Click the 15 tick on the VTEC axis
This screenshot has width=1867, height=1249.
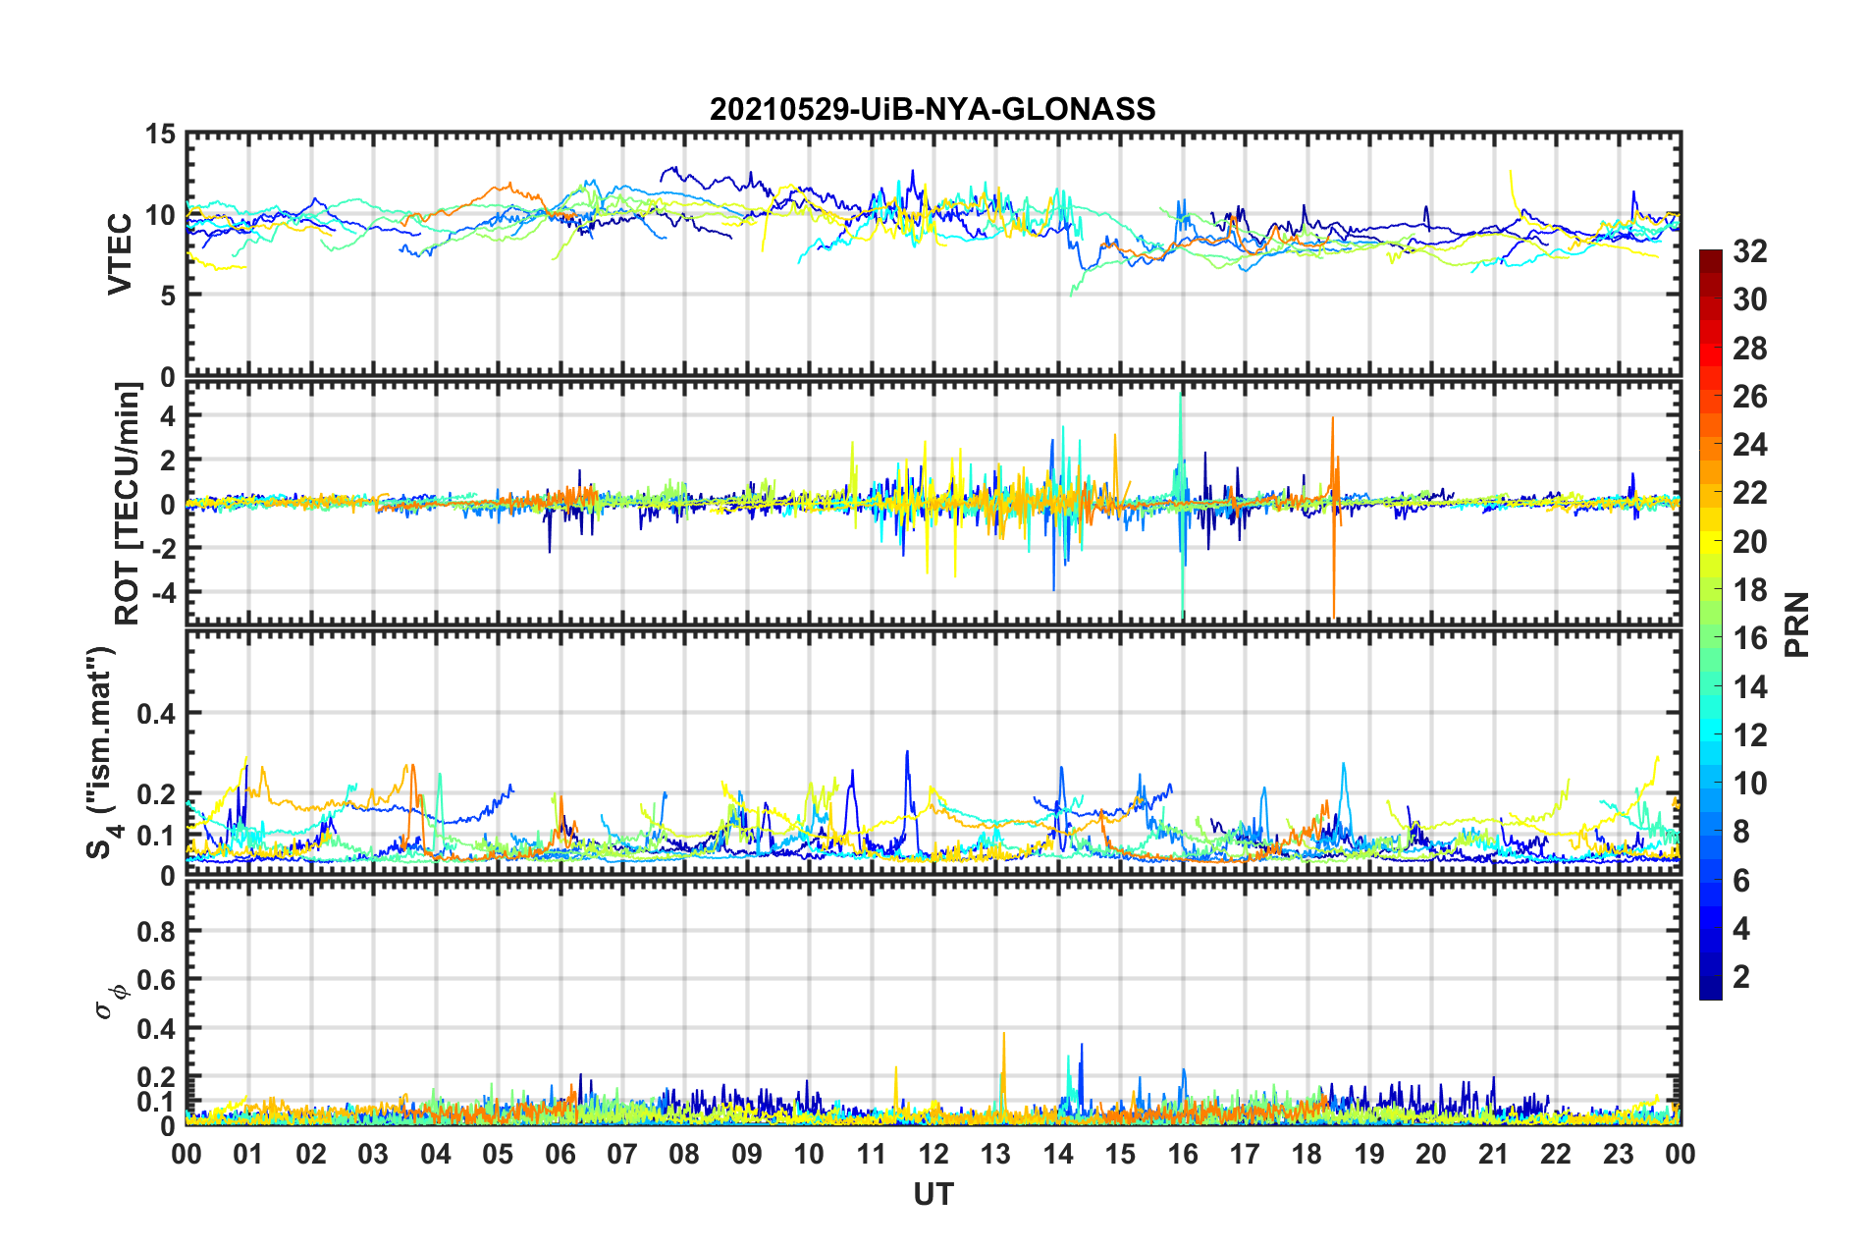tap(160, 135)
